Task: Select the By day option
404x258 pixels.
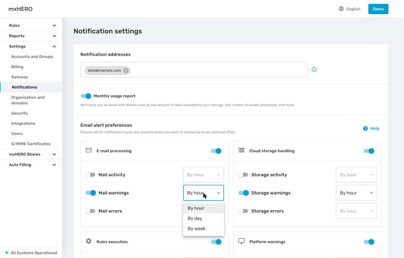Action: [203, 219]
